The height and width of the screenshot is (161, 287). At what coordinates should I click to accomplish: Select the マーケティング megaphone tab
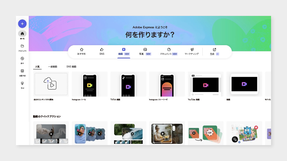point(192,52)
